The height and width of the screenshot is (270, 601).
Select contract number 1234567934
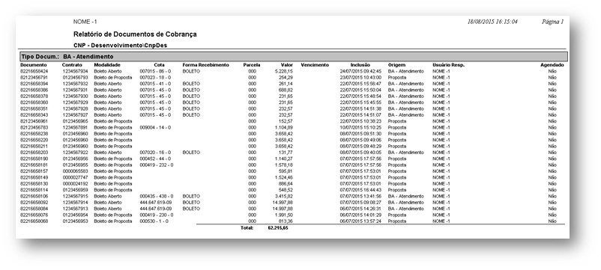(75, 71)
